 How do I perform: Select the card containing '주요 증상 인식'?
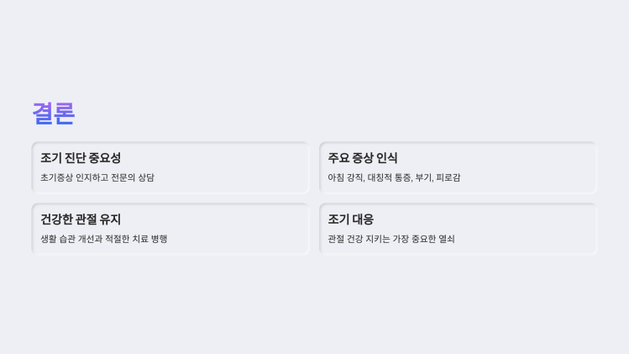coord(459,167)
